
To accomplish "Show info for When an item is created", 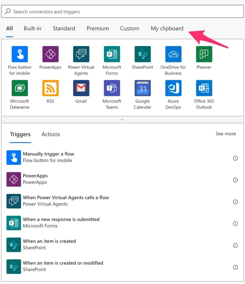I will click(x=235, y=245).
